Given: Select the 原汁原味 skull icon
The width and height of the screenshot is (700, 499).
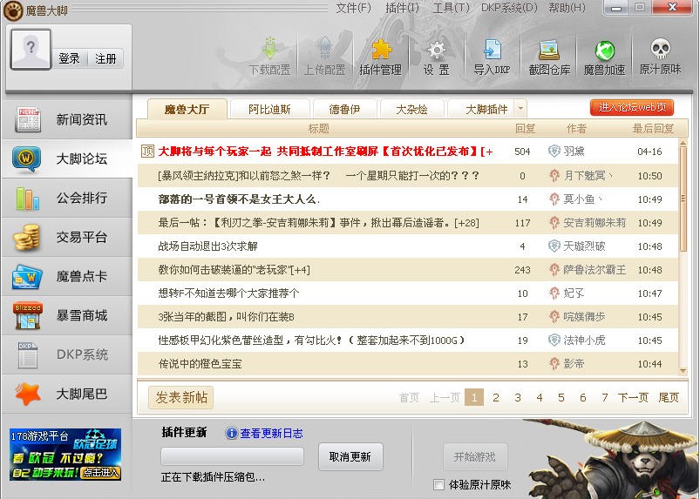Looking at the screenshot, I should point(660,57).
